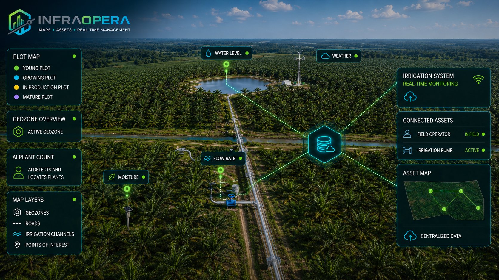Click the Active Geozone hexagon icon
The width and height of the screenshot is (499, 280).
(x=18, y=132)
